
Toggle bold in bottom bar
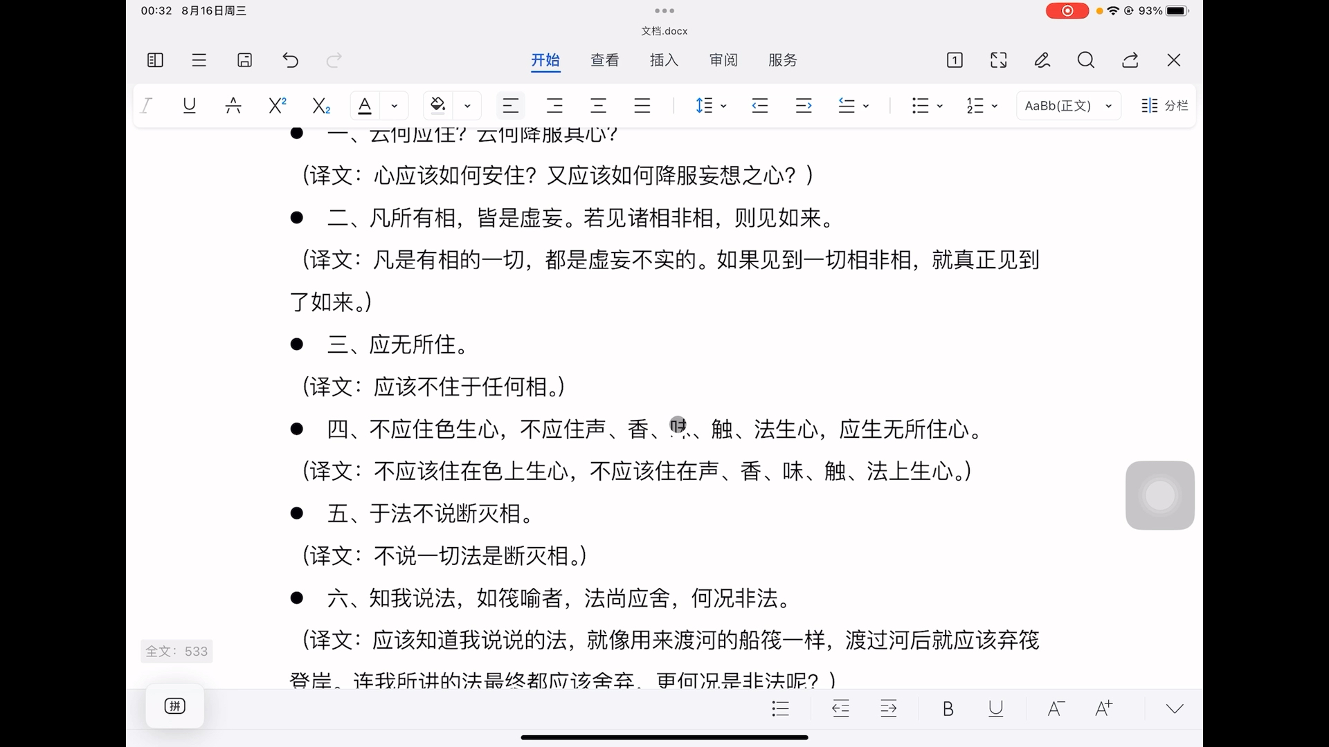coord(948,708)
